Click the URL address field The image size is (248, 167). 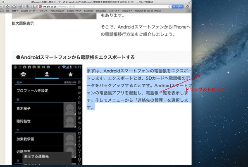point(103,7)
